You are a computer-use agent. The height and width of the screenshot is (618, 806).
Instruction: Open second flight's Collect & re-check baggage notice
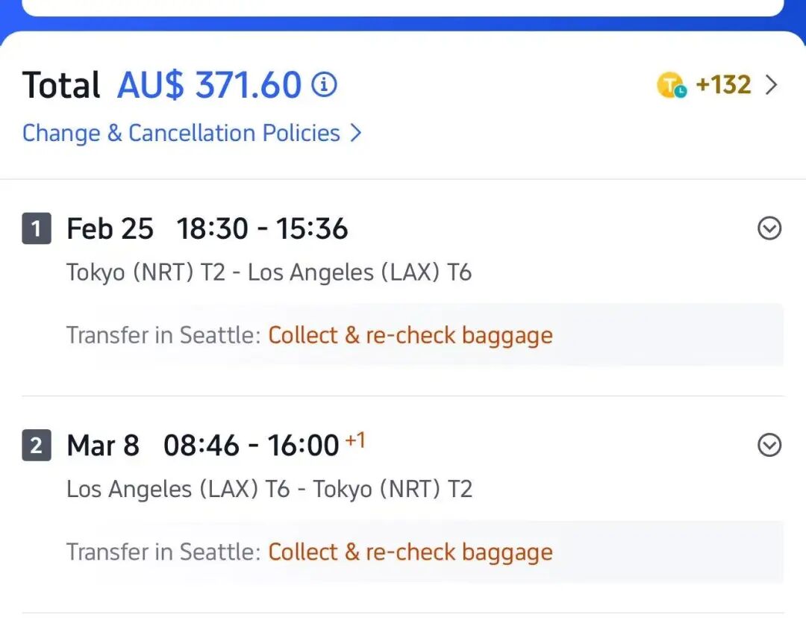pyautogui.click(x=410, y=552)
